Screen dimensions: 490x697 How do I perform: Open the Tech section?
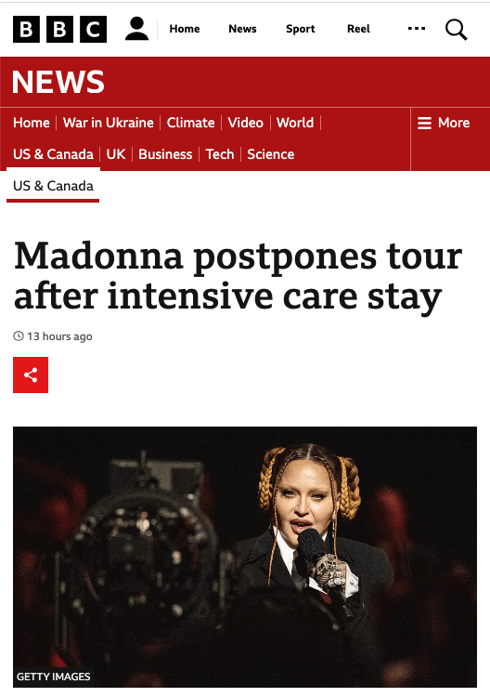[x=220, y=154]
